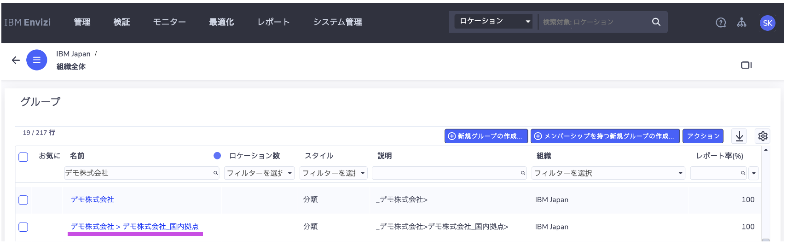Open the モニター menu
Screen dimensions: 787x246
(169, 22)
